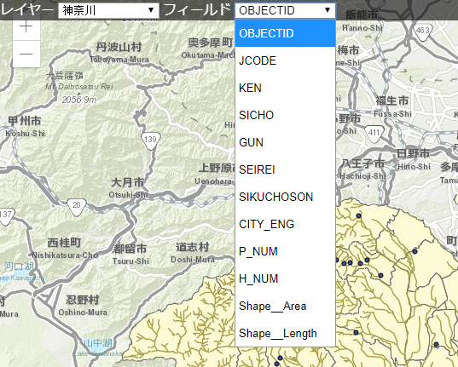The image size is (458, 367).
Task: Select OBJECTID from the field list
Action: tap(285, 33)
